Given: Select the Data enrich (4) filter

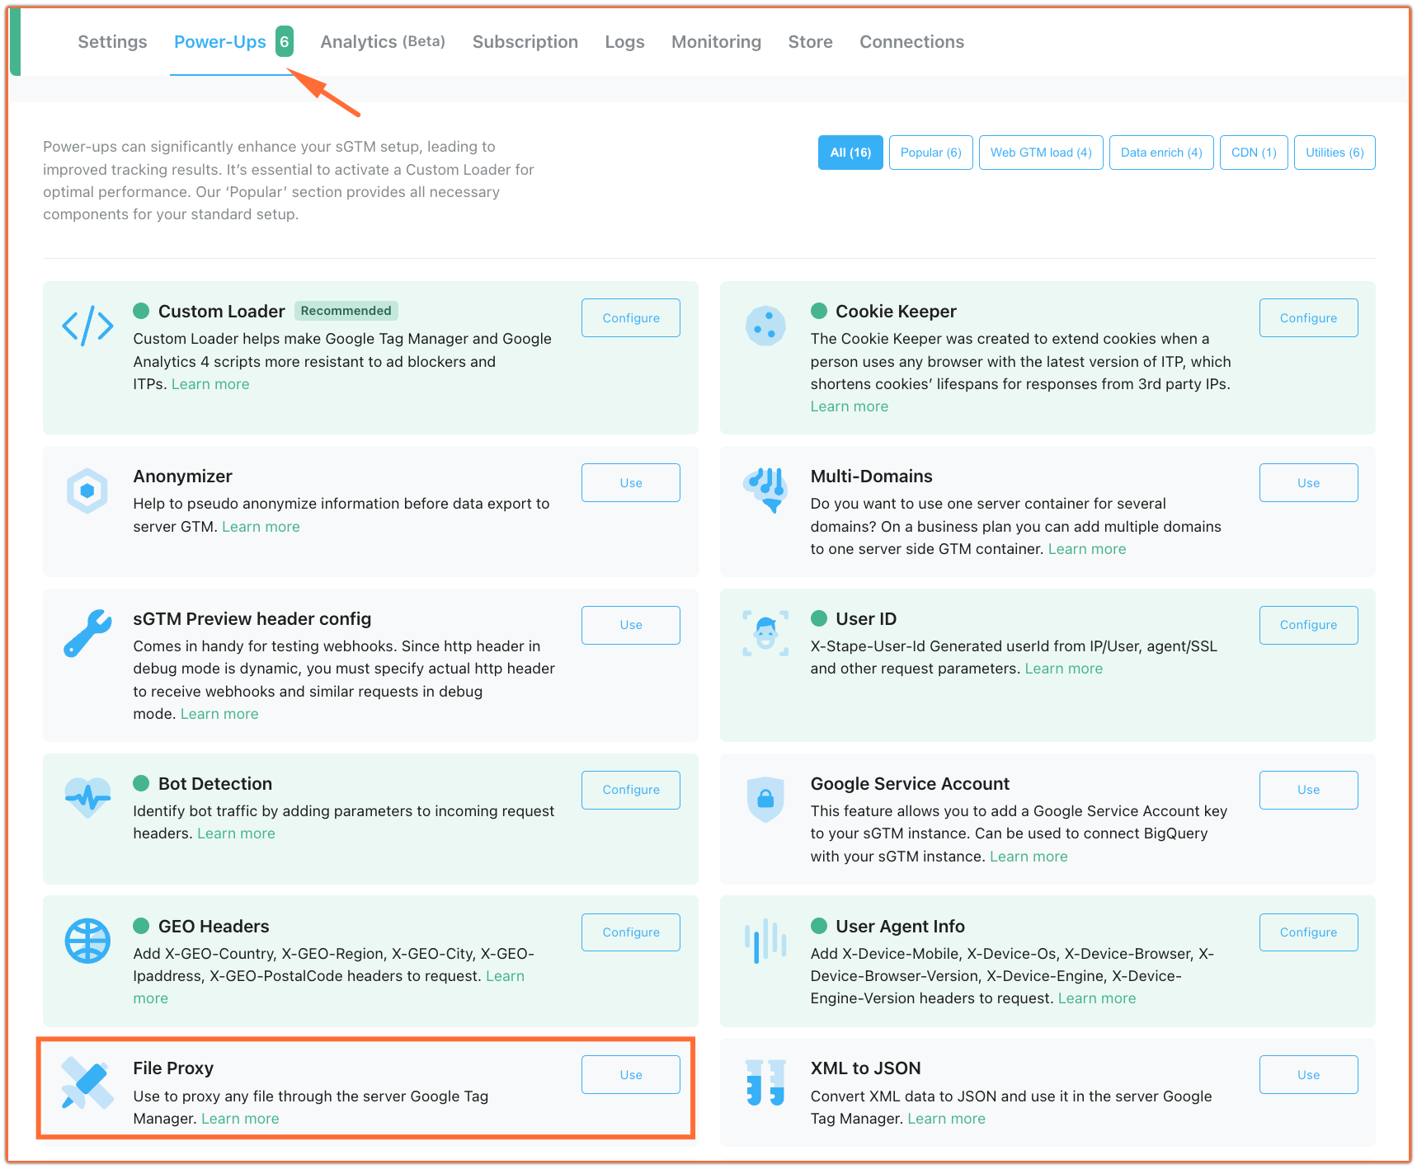Looking at the screenshot, I should [x=1160, y=153].
